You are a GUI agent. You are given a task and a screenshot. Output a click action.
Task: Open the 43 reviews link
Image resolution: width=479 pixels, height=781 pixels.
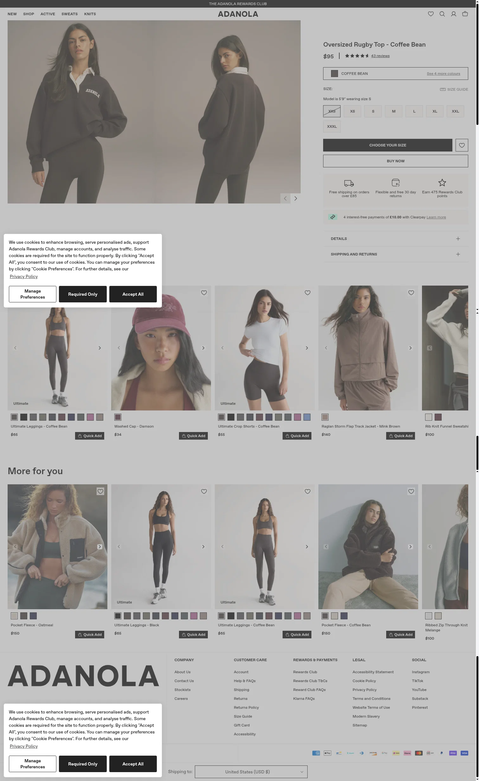(380, 56)
